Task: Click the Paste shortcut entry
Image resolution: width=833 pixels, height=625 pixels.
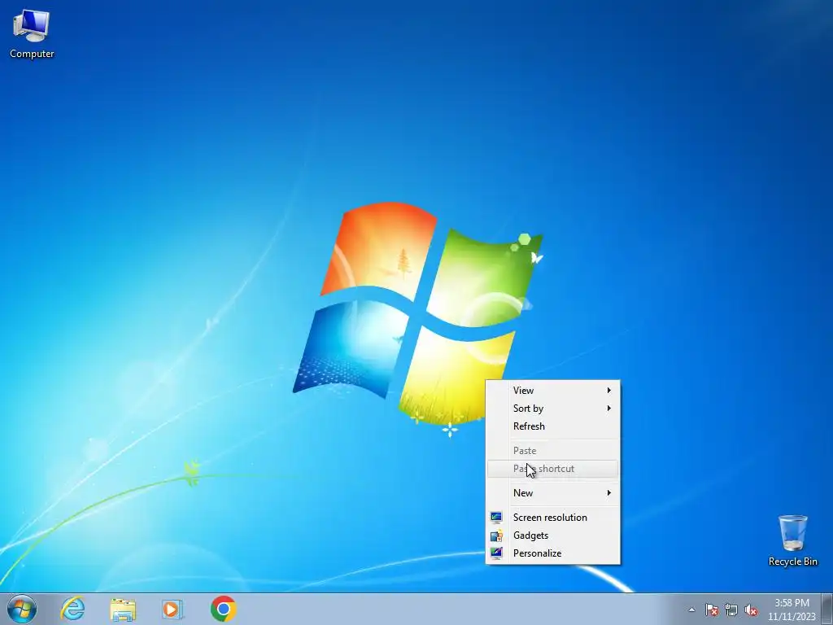Action: coord(553,469)
